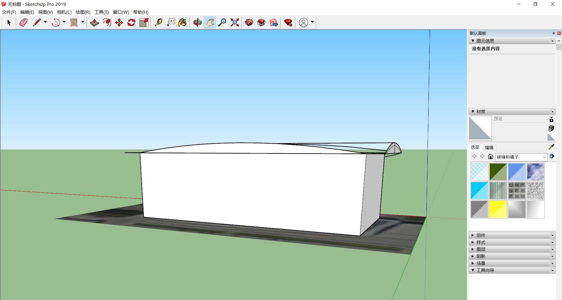Open the 视图(V) menu
This screenshot has height=300, width=562.
(46, 12)
